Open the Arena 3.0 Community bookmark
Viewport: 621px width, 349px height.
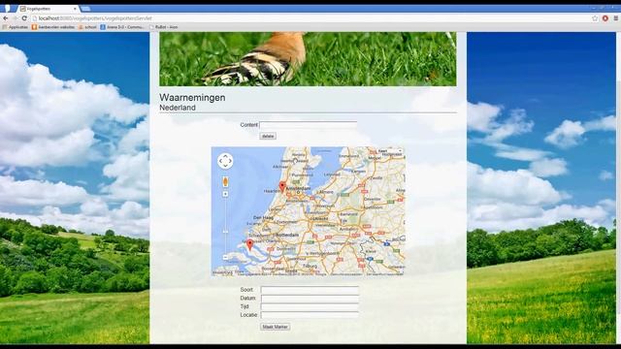click(x=122, y=27)
